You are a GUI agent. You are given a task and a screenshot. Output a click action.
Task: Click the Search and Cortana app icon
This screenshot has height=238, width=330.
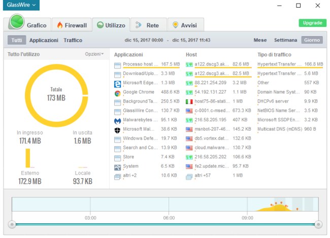(117, 149)
